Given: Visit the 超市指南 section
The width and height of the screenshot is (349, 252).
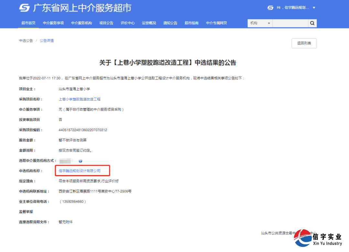Looking at the screenshot, I should pos(191,23).
